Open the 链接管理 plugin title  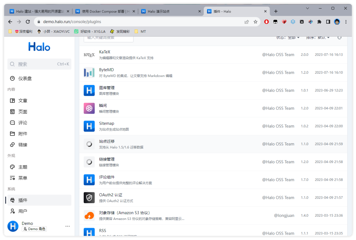[107, 159]
